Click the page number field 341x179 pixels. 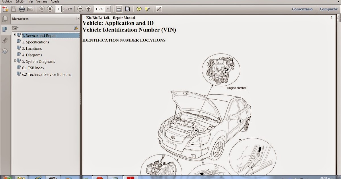58,9
